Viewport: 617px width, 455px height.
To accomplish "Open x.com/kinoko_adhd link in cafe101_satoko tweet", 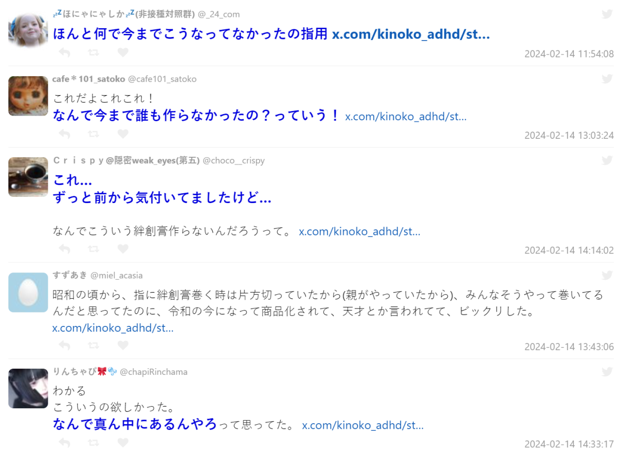I will pos(406,116).
